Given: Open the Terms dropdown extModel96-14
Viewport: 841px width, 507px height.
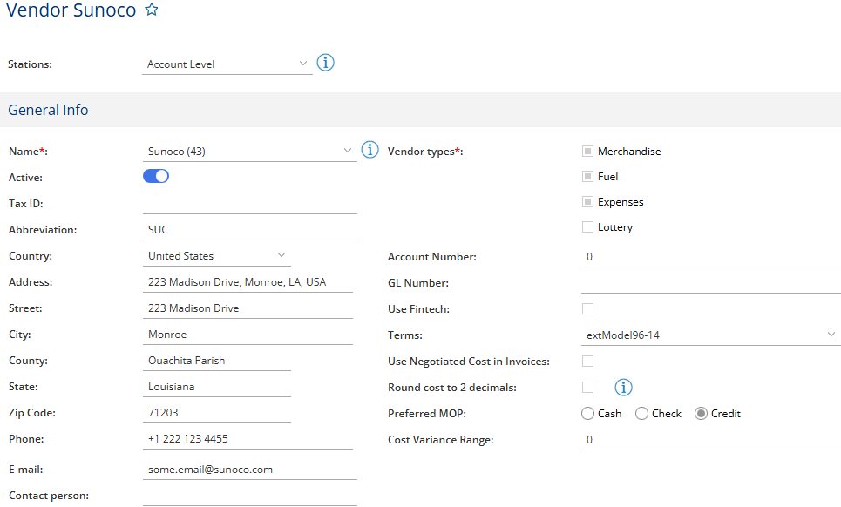Looking at the screenshot, I should (709, 335).
